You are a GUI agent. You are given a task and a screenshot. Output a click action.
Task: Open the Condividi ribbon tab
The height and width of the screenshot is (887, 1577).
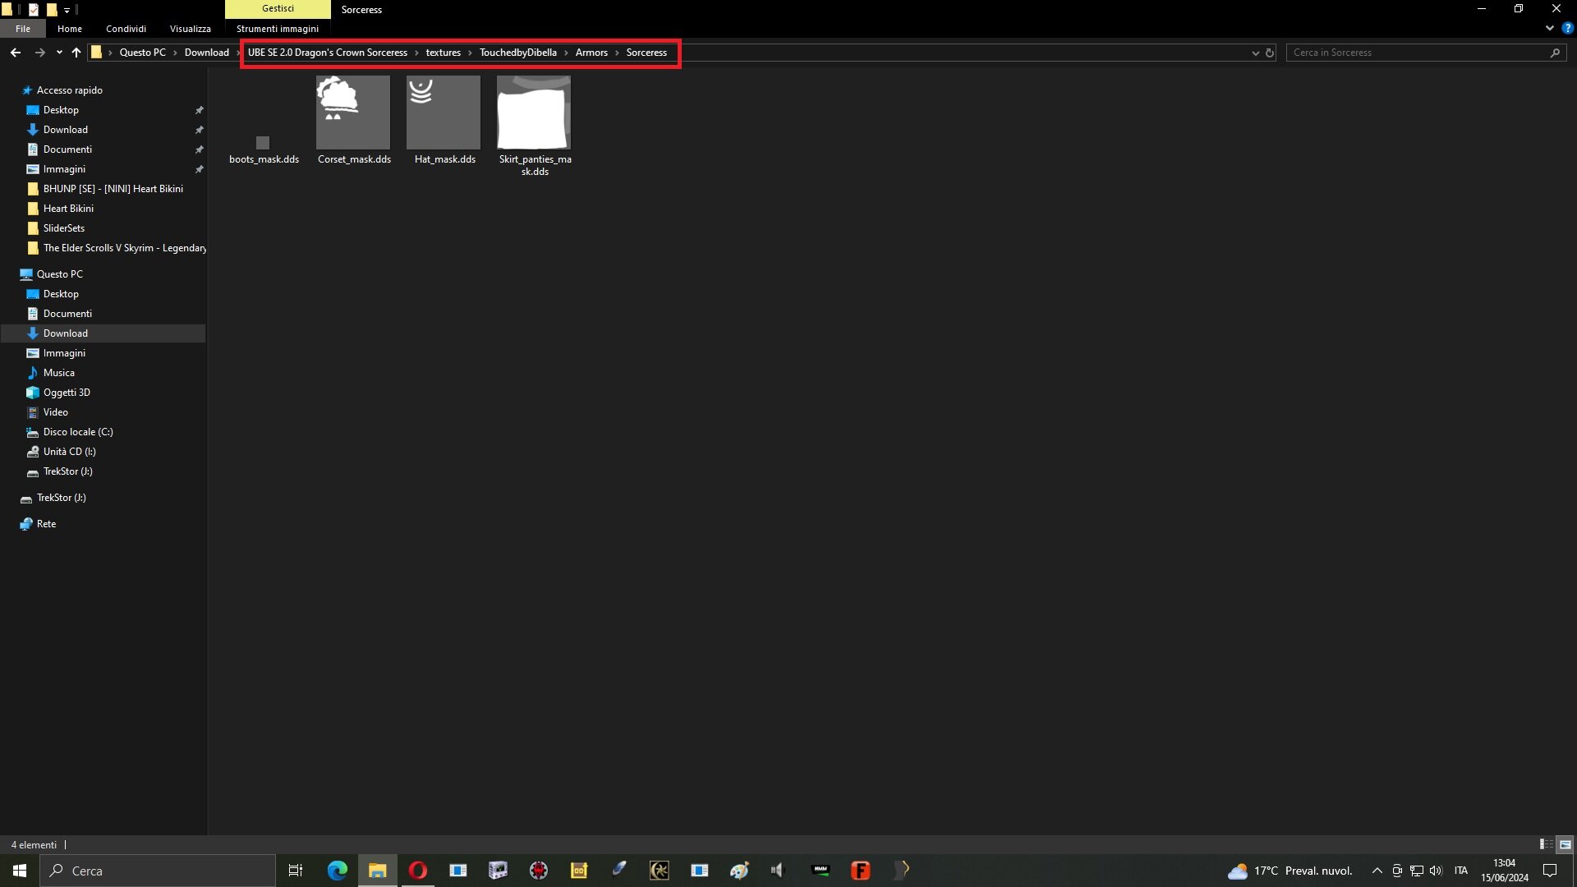click(126, 29)
